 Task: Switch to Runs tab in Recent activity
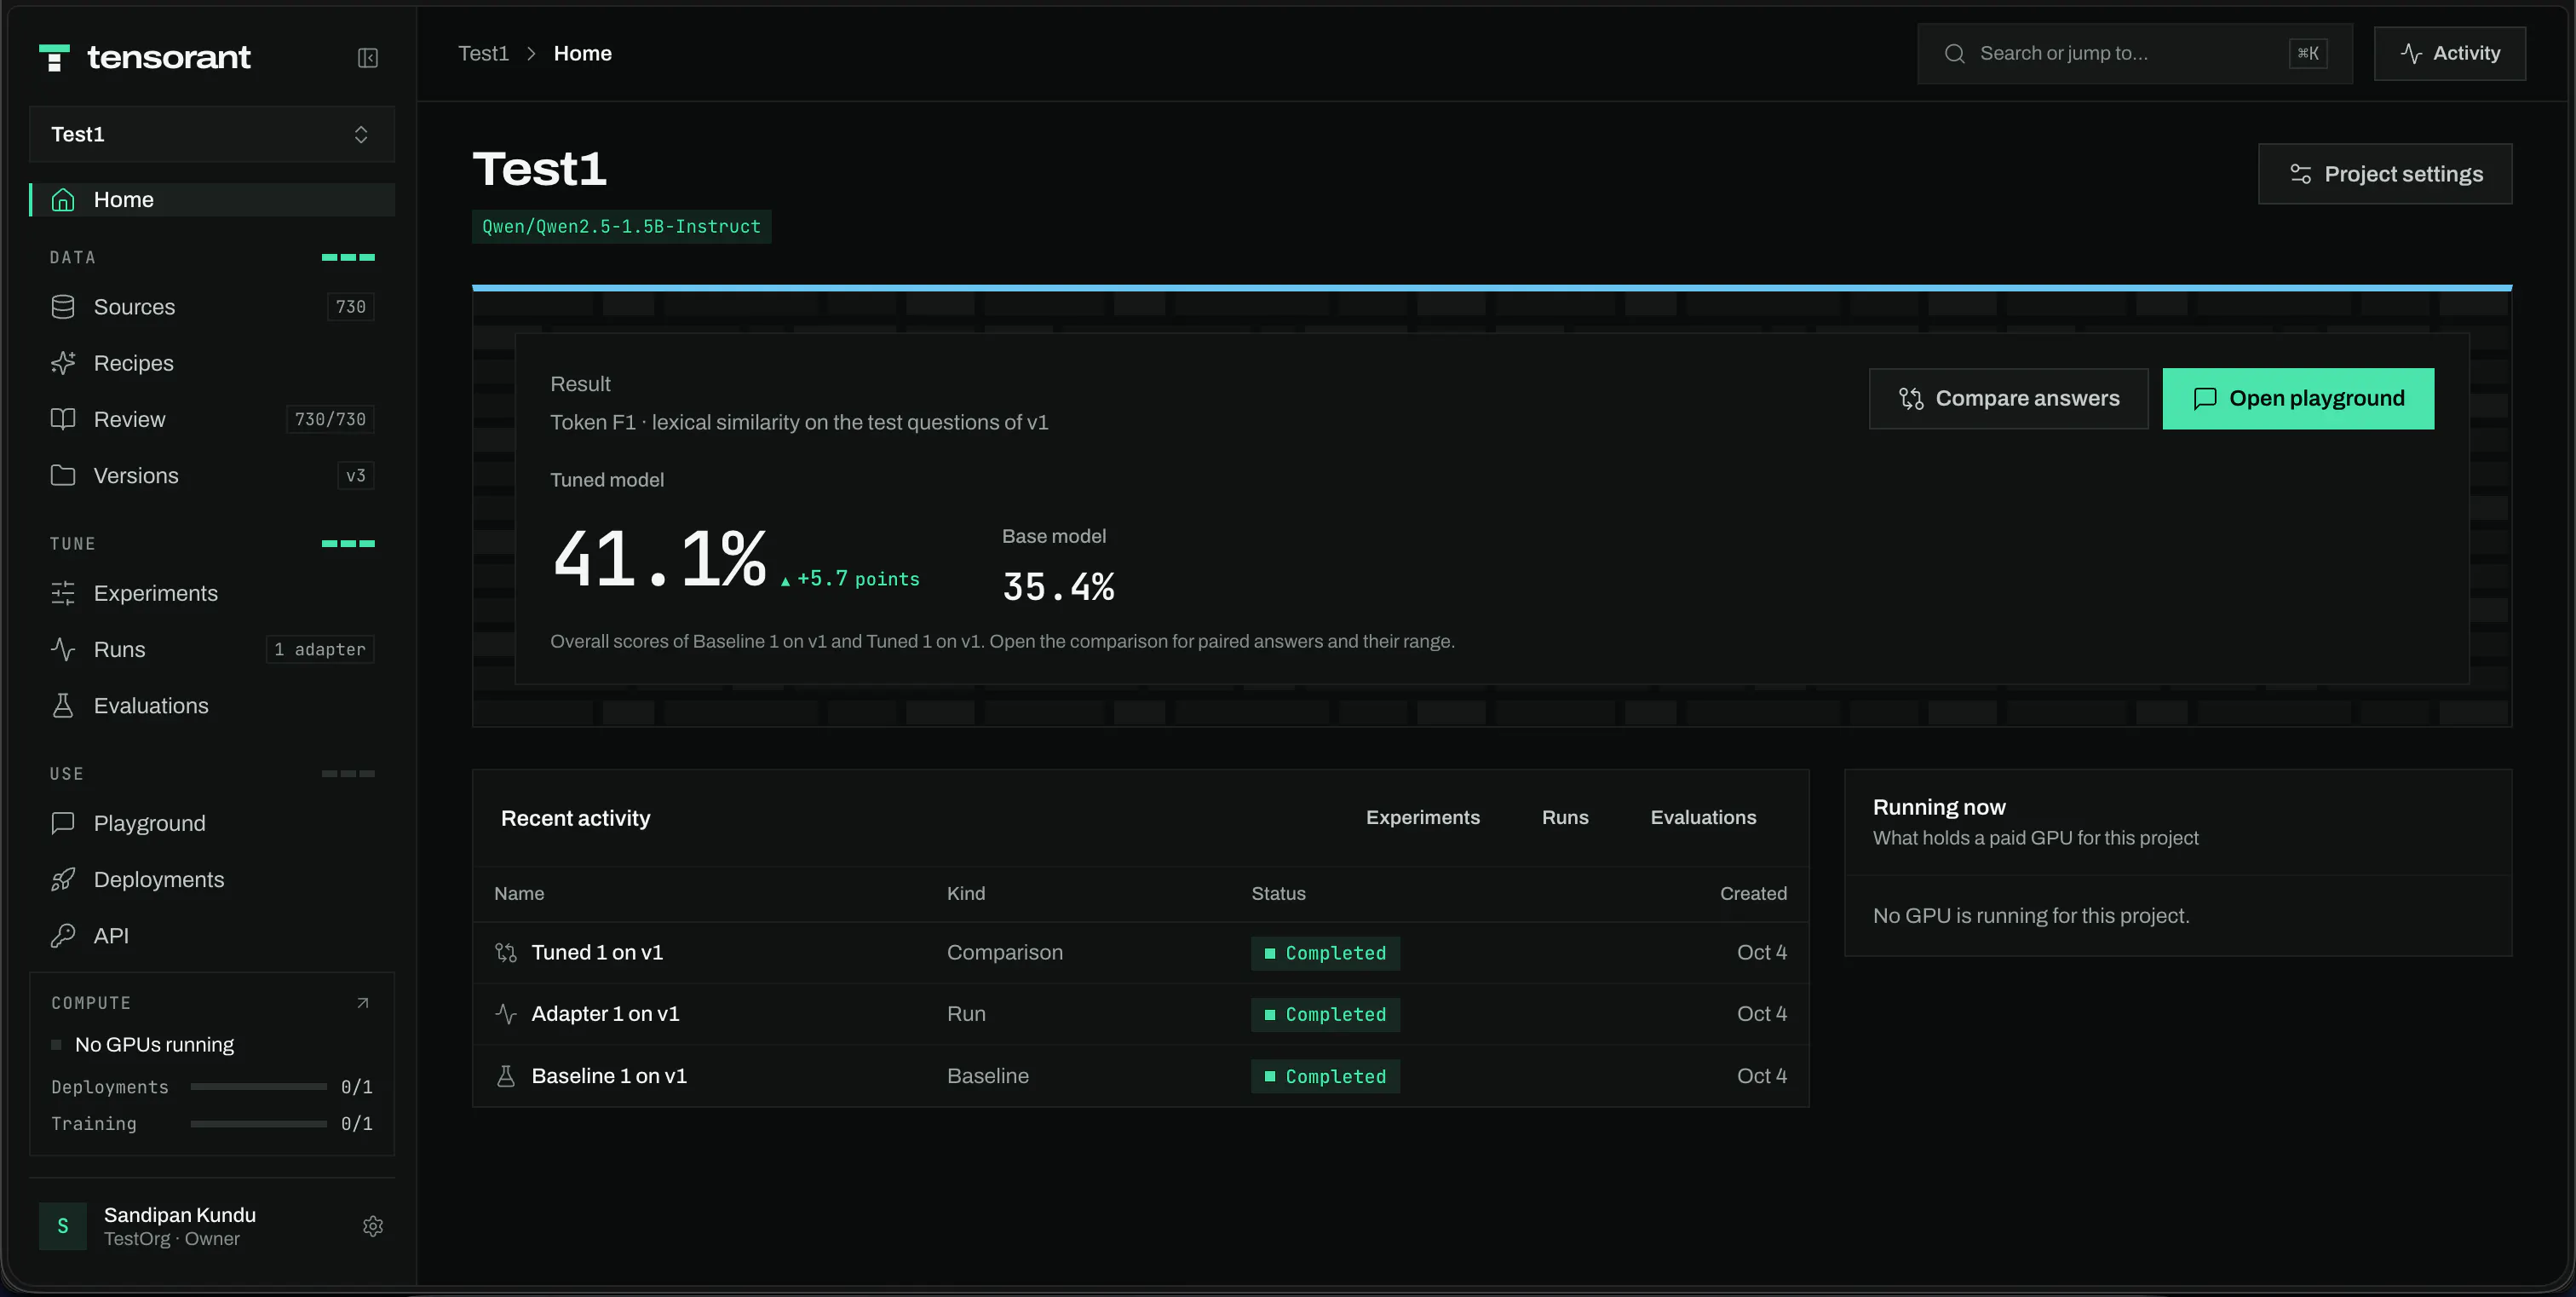tap(1565, 817)
